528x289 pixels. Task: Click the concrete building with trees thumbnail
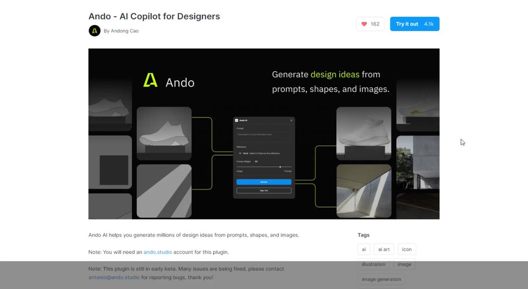tap(418, 163)
